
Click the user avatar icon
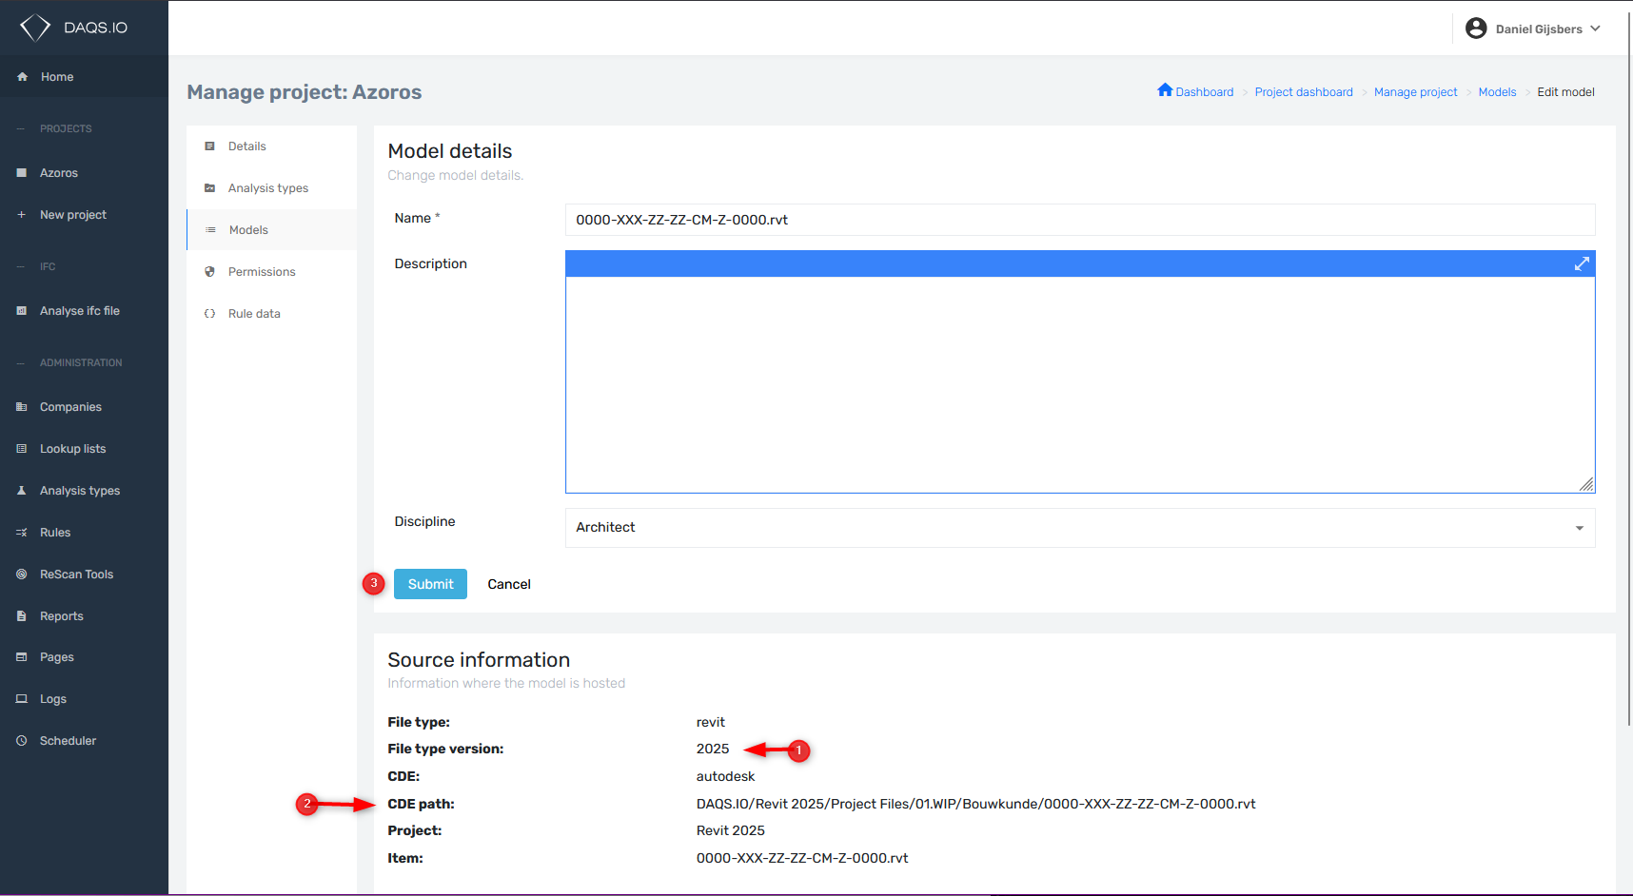click(x=1476, y=29)
